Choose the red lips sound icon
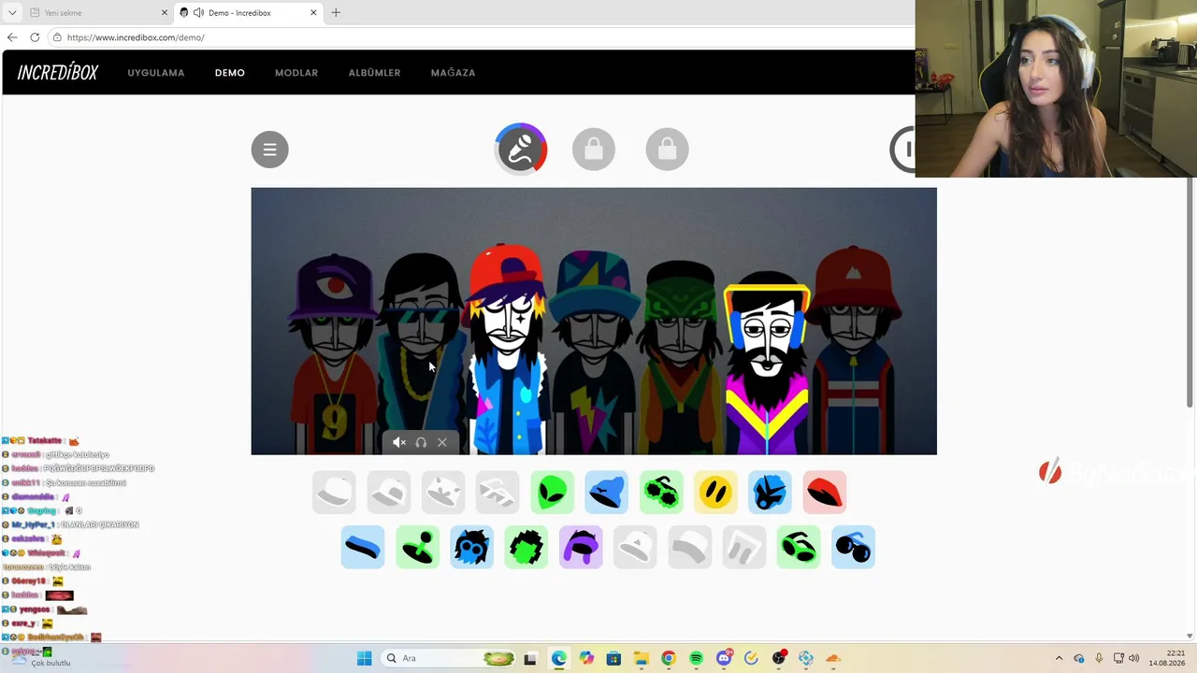1197x673 pixels. point(824,493)
